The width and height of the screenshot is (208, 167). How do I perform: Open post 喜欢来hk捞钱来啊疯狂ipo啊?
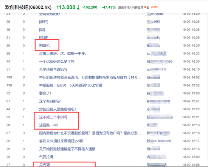coord(61,141)
